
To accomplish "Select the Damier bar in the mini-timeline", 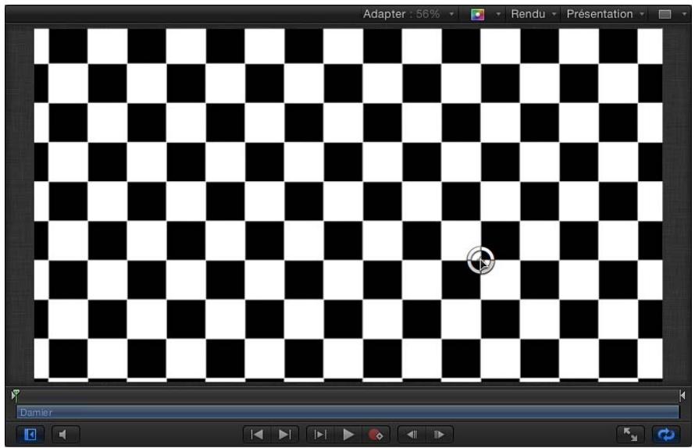I will pos(347,413).
